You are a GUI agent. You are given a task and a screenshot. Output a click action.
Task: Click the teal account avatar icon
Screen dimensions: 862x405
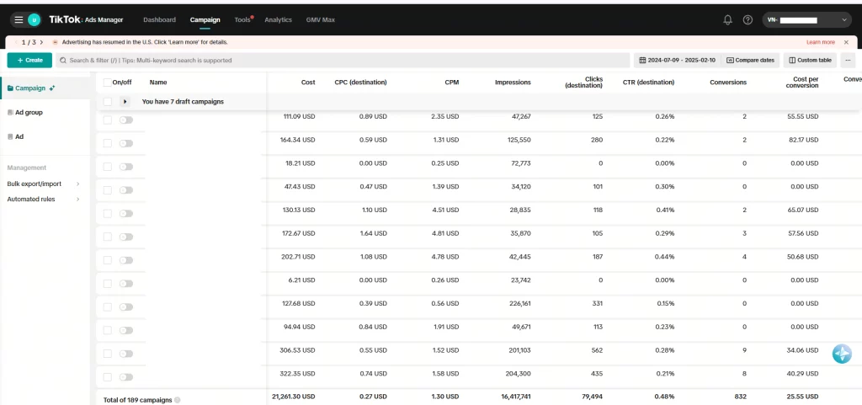(34, 19)
